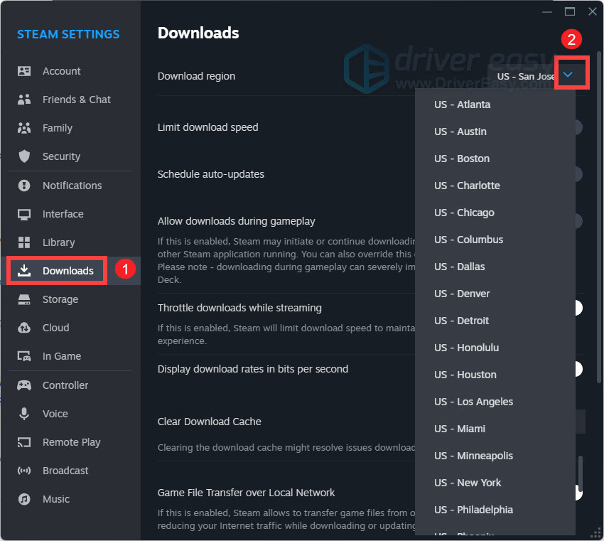Select the Music note icon

click(x=22, y=499)
